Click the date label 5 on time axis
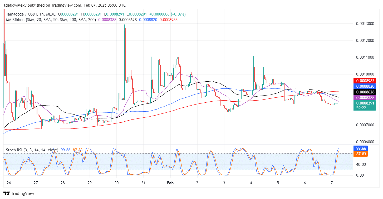The image size is (383, 199). point(278,183)
